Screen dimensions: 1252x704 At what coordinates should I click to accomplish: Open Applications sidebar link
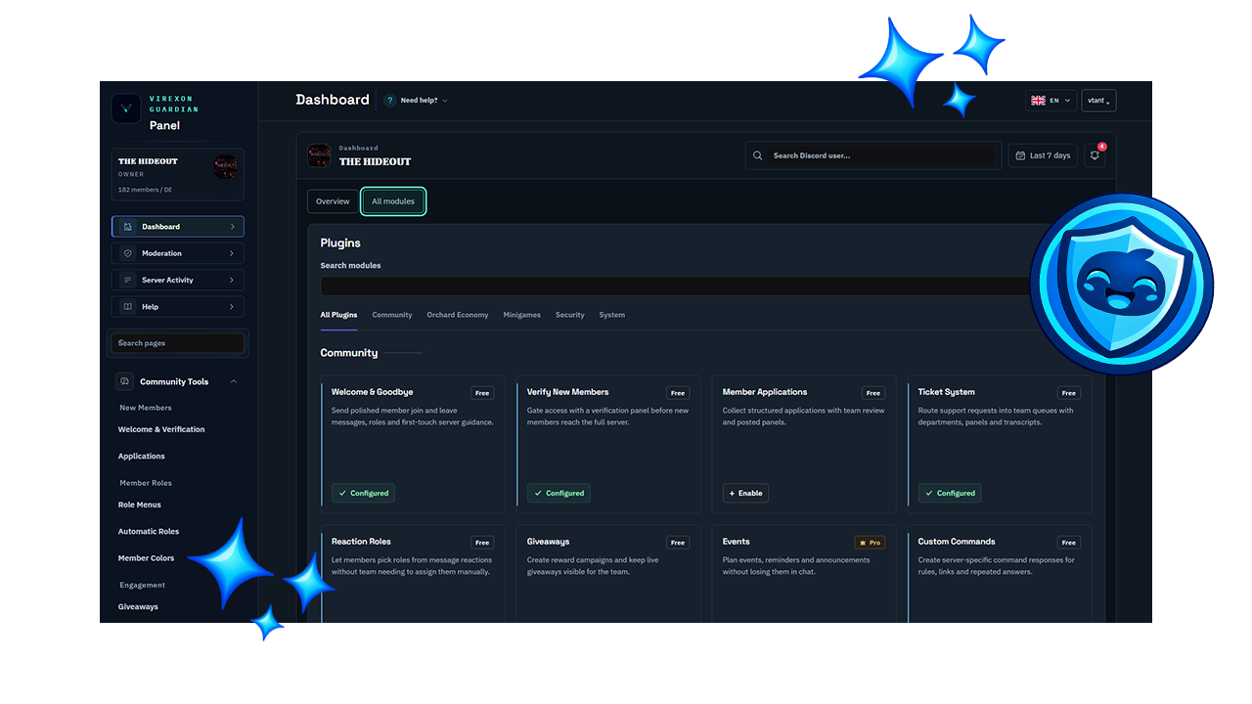click(142, 456)
